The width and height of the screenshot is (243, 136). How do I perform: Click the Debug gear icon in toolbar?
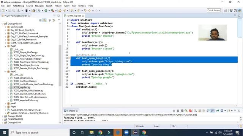[39, 11]
